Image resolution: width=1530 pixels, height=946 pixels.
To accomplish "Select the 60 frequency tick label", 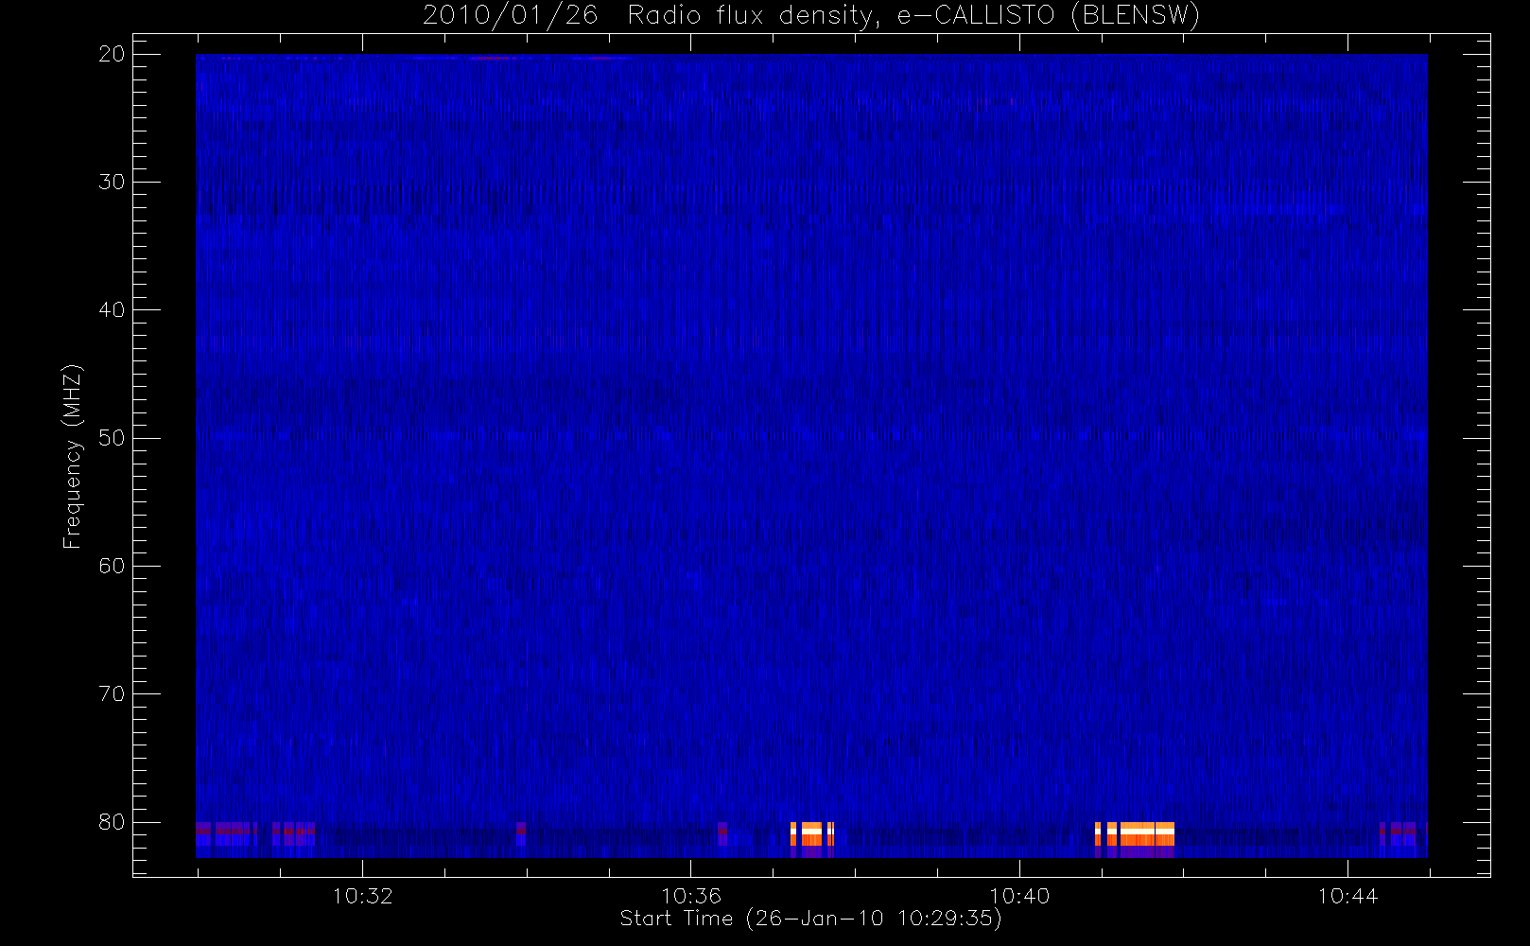I will pos(112,566).
